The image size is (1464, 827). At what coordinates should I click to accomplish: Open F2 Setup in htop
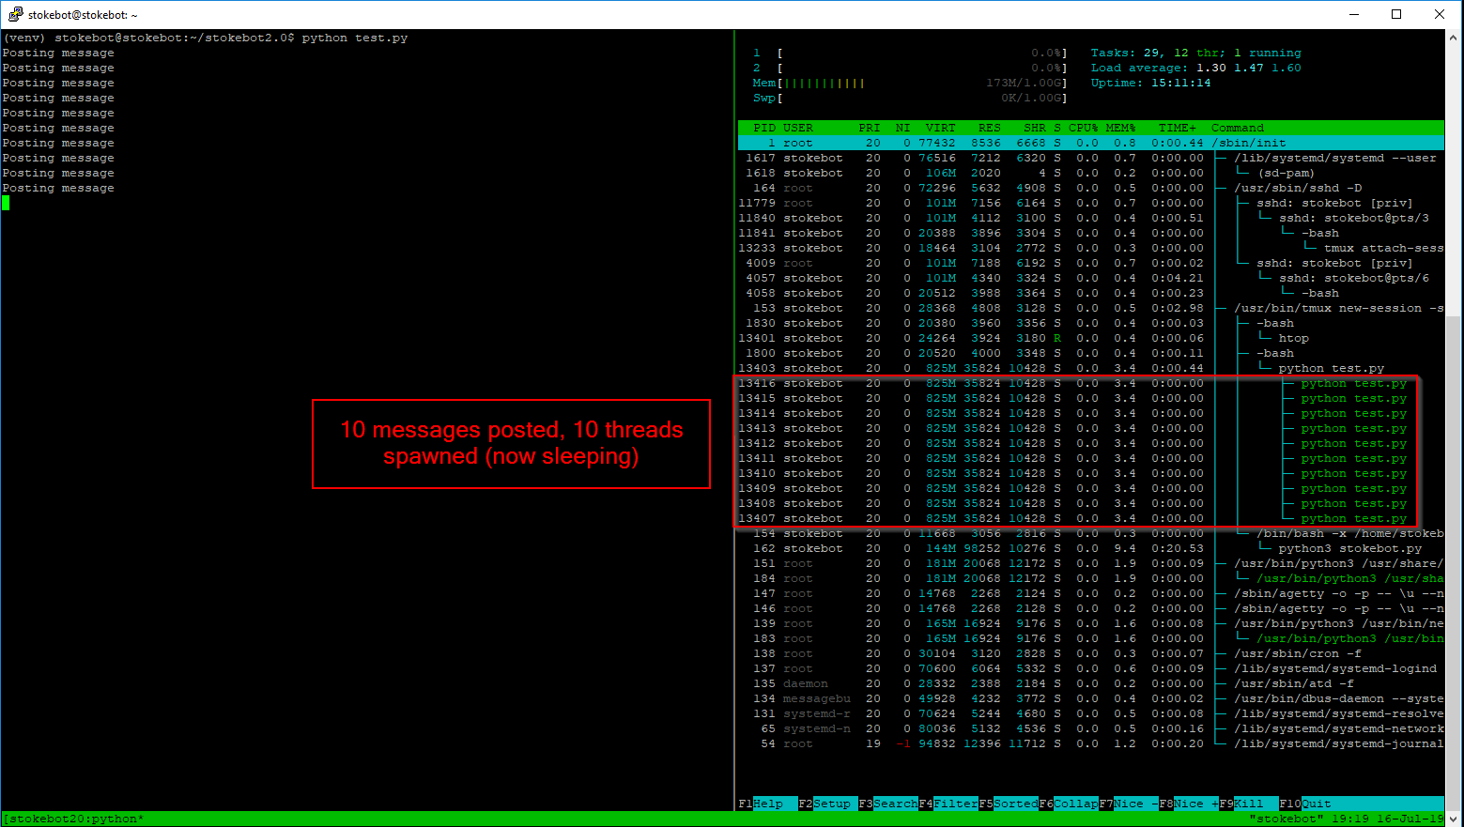click(826, 804)
